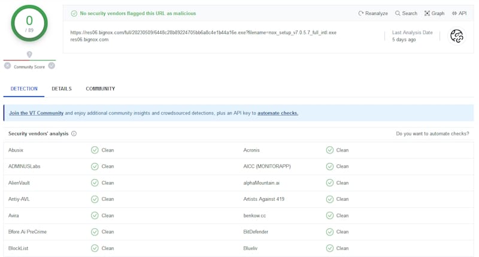Click the 0 / 89 detection score circle
Image resolution: width=479 pixels, height=257 pixels.
coord(29,24)
